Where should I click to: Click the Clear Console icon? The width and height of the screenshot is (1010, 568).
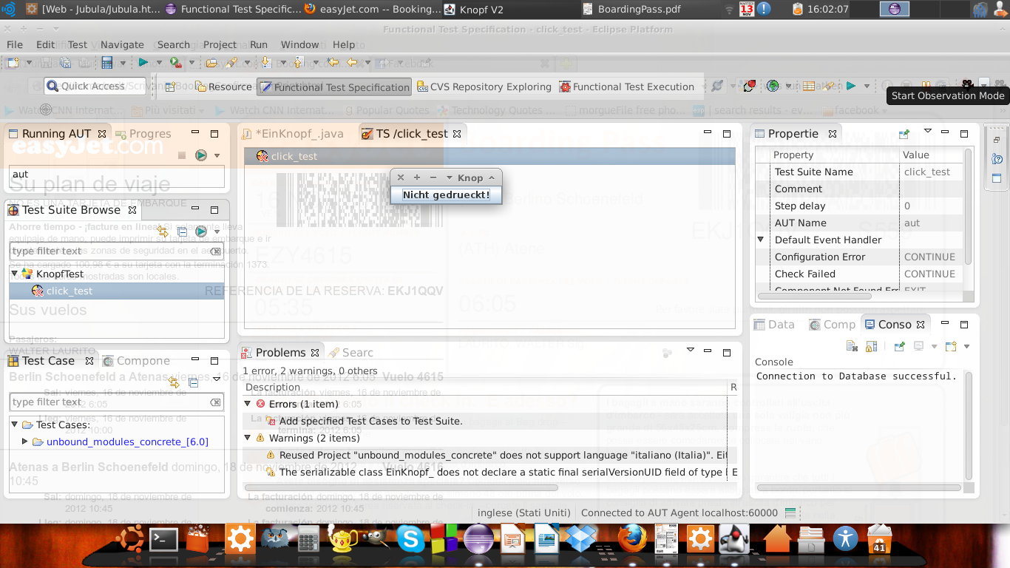click(852, 346)
